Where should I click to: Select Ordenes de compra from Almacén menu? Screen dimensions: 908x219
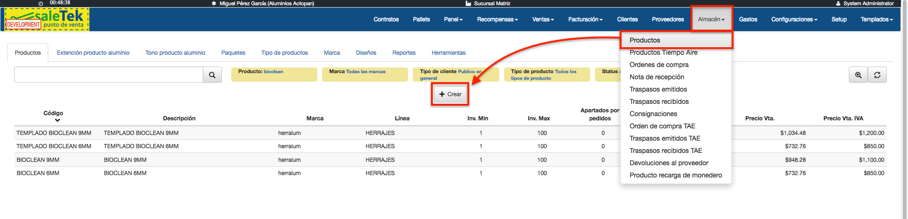pos(659,65)
